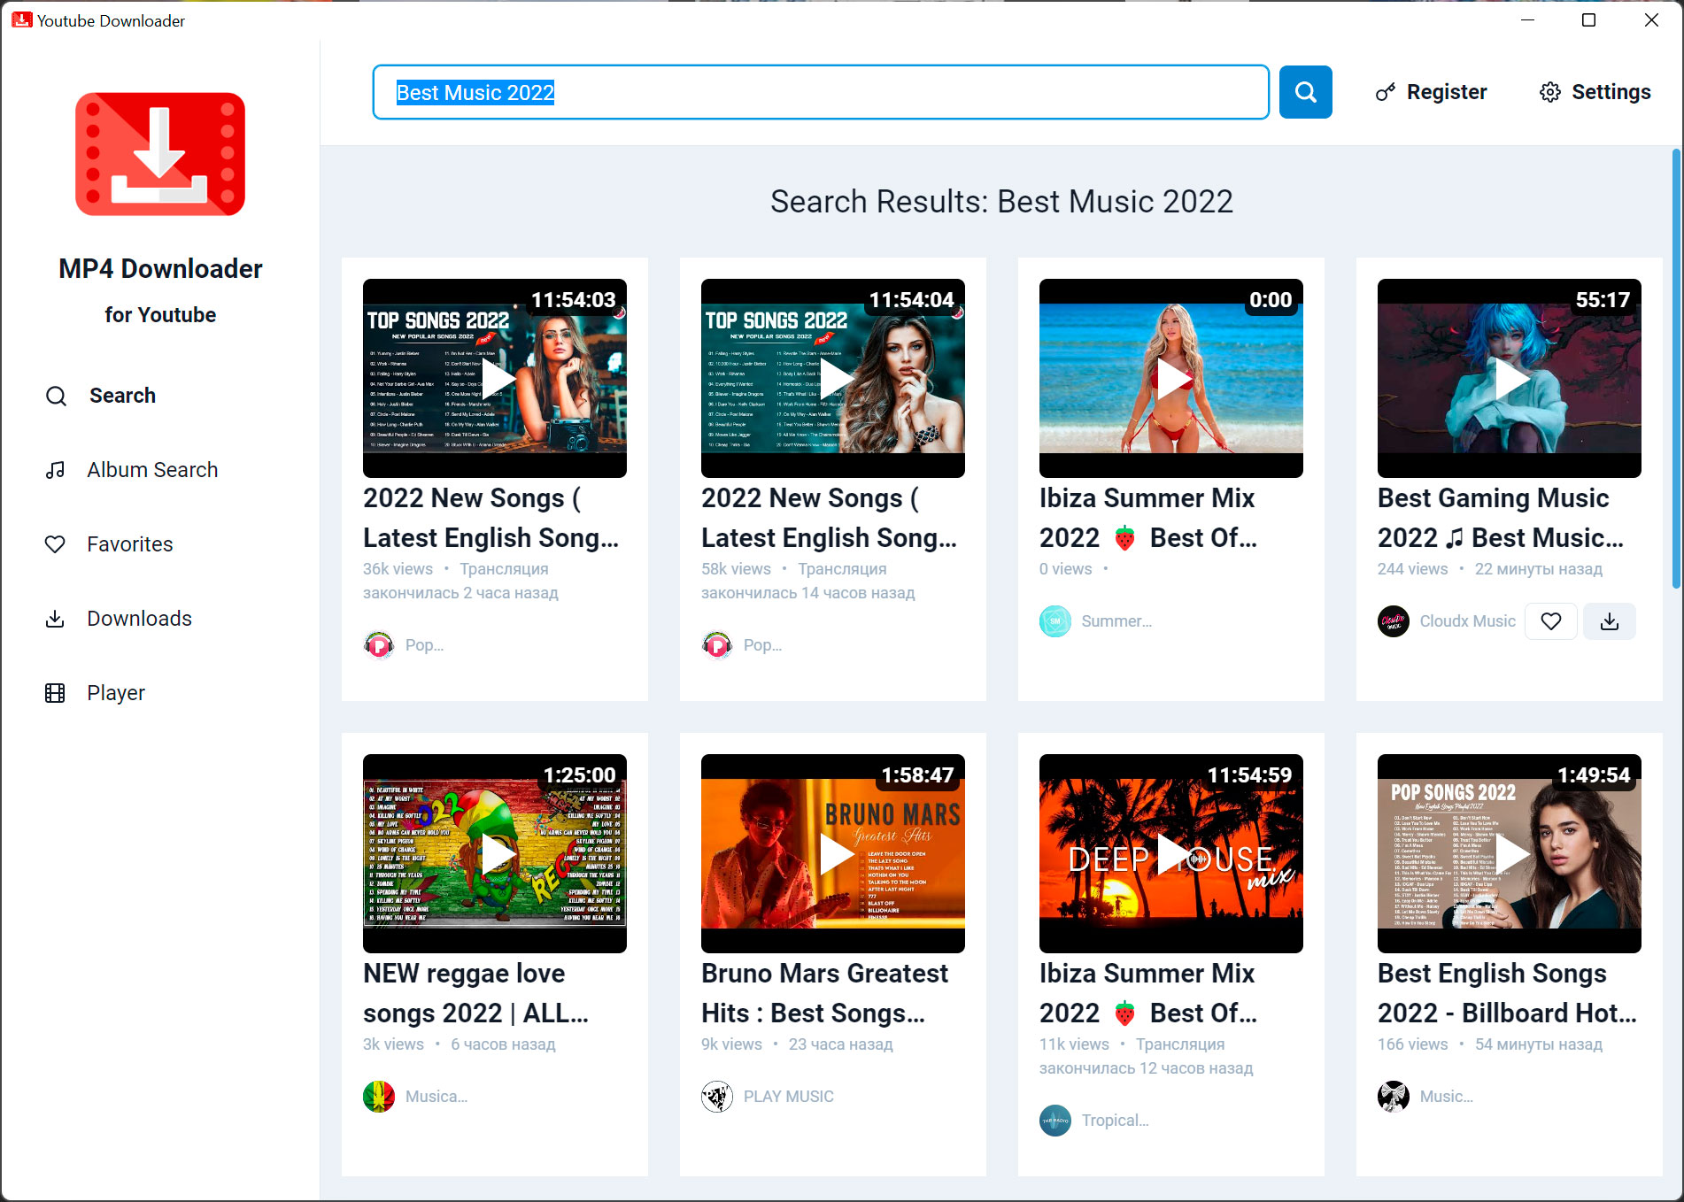Add Best Gaming Music 2022 to favorites

point(1550,621)
